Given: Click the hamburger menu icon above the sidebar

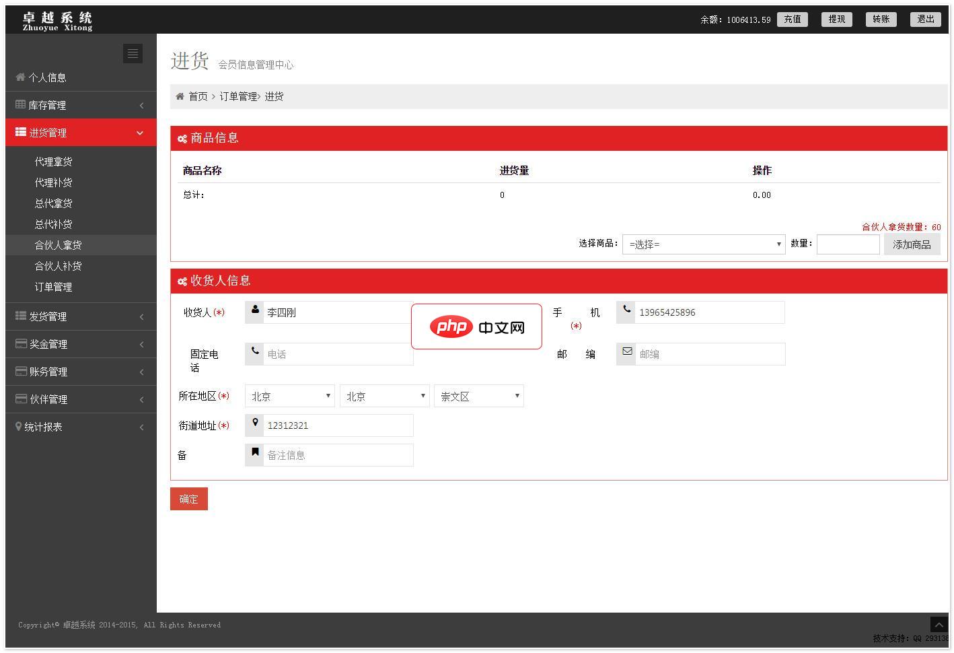Looking at the screenshot, I should point(133,53).
